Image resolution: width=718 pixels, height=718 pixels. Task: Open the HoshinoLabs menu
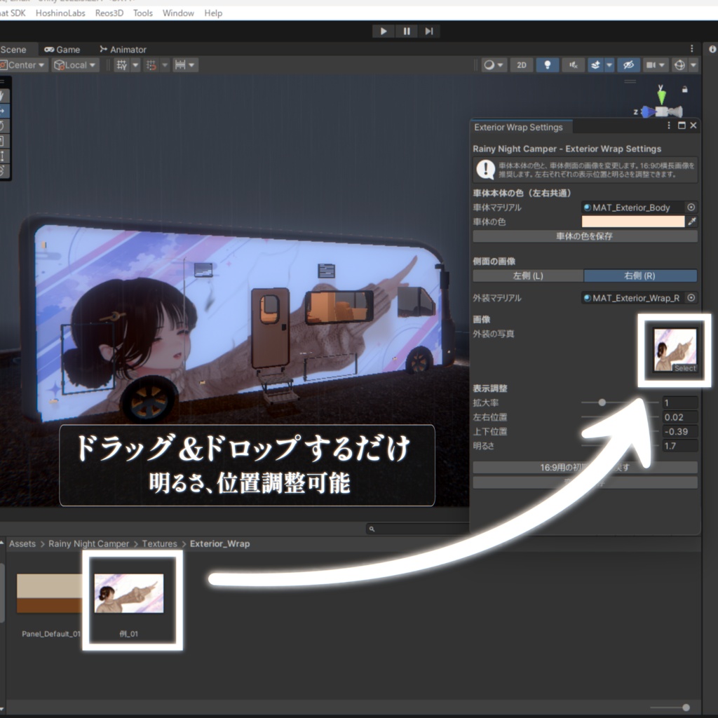pyautogui.click(x=60, y=13)
